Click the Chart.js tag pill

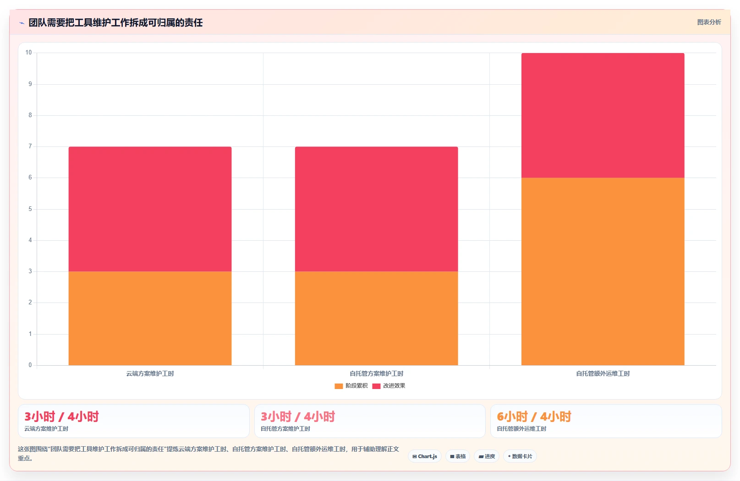(425, 456)
